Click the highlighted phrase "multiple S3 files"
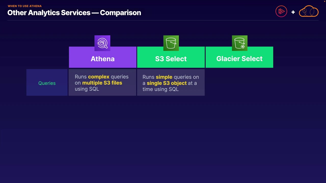Viewport: 326px width, 183px height. (x=102, y=83)
